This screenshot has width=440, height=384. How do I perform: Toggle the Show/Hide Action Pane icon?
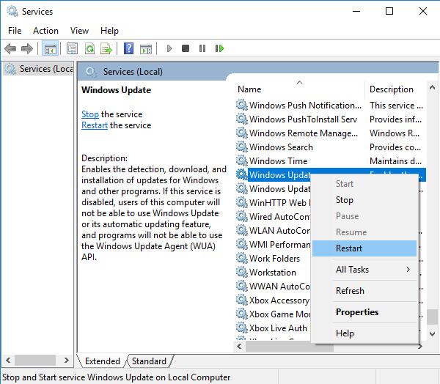[x=146, y=49]
